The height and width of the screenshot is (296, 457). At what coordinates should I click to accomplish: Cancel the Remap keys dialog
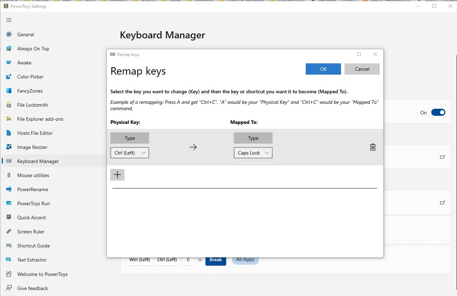pos(362,69)
